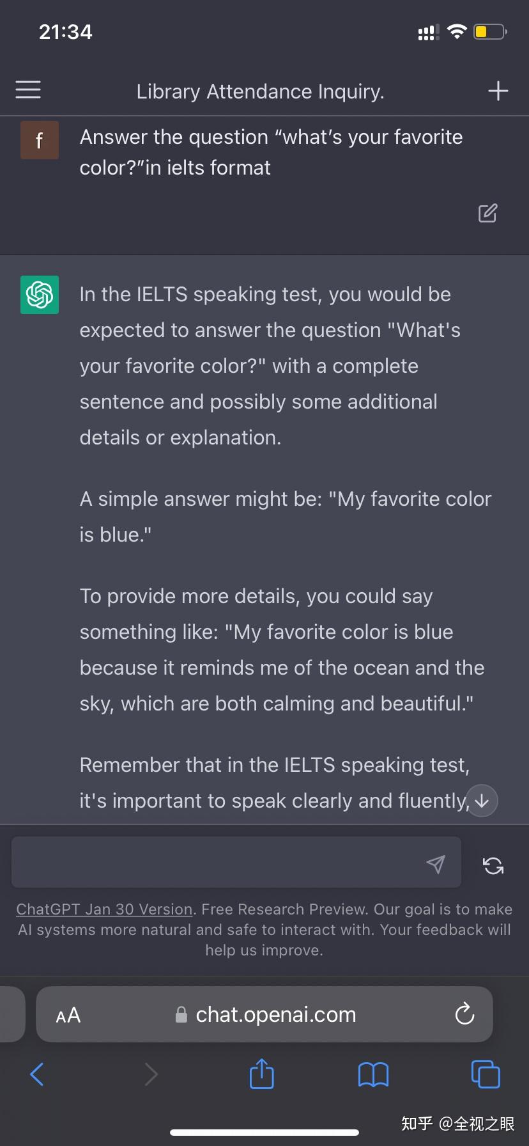Reload page in Safari address bar

pyautogui.click(x=464, y=1014)
